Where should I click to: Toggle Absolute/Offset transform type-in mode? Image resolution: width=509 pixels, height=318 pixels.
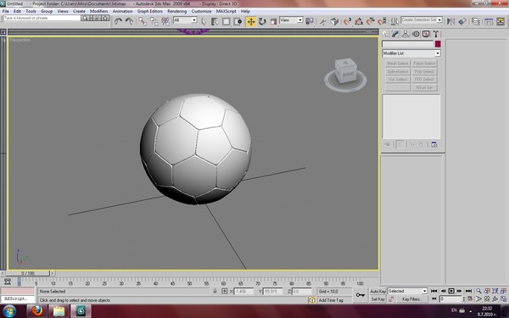click(x=224, y=291)
